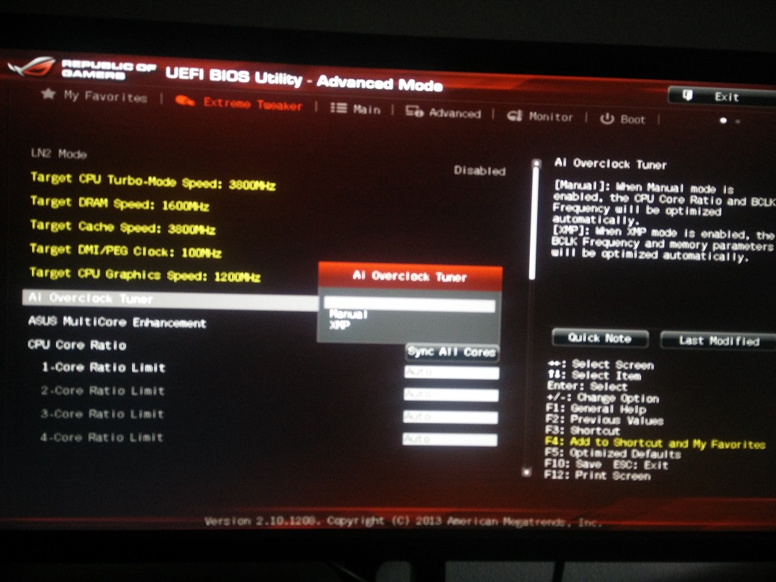Click the AI Overclock Tuner popup title
This screenshot has width=776, height=582.
(410, 276)
